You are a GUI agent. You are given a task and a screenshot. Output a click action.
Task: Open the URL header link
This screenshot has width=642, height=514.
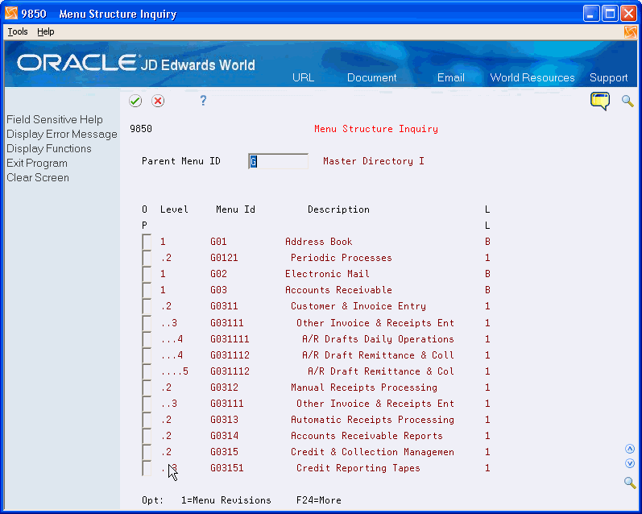(x=303, y=78)
